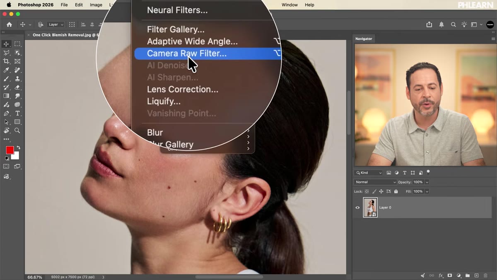Open the Help menu
Viewport: 497px width, 280px height.
point(309,5)
